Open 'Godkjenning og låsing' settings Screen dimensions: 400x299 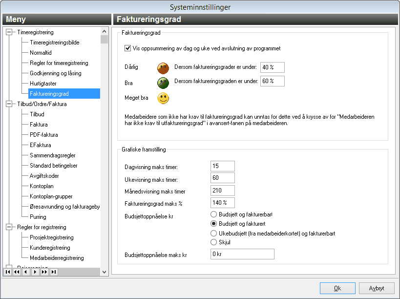(x=56, y=73)
